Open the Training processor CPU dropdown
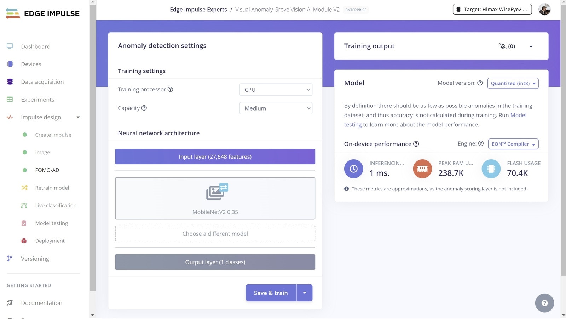Screen dimensions: 566x319 click(x=276, y=90)
